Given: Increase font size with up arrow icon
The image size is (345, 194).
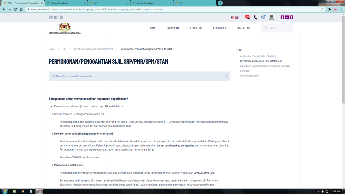Looking at the screenshot, I should tap(282, 17).
